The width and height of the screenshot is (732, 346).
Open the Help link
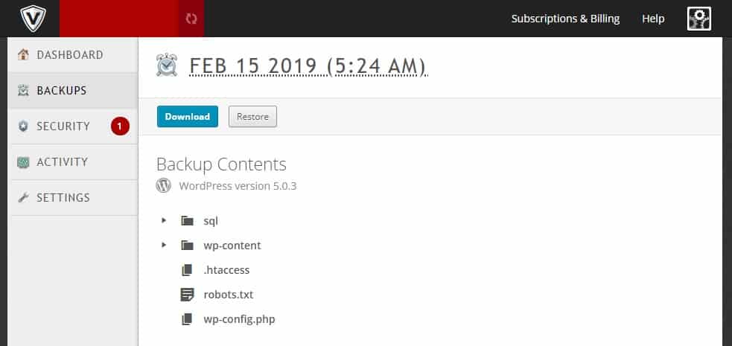[653, 19]
